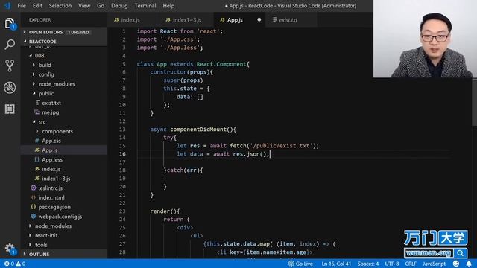Click the unsaved dot on App.js tab
Image resolution: width=477 pixels, height=268 pixels.
point(259,20)
